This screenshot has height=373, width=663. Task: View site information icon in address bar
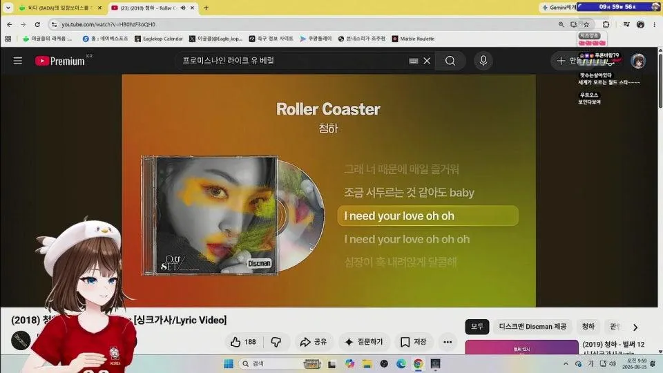coord(54,25)
